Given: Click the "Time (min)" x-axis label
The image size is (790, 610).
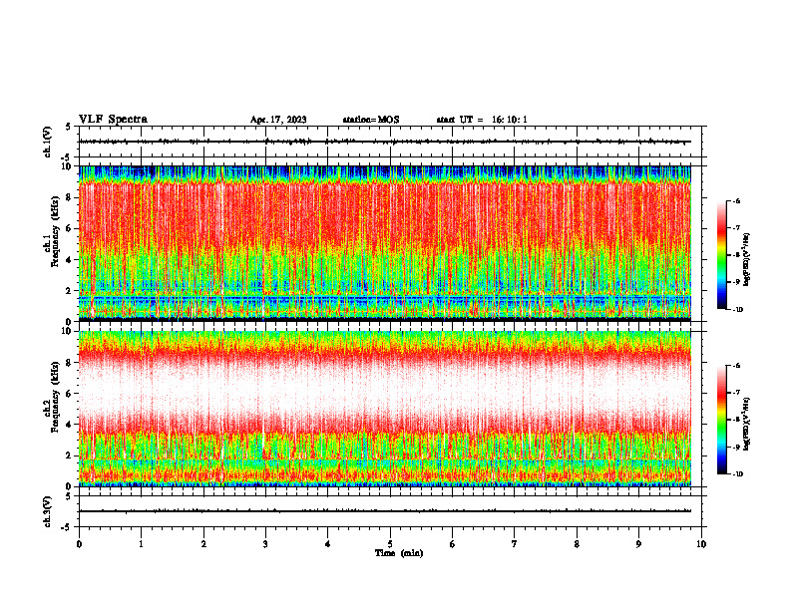Looking at the screenshot, I should coord(399,553).
